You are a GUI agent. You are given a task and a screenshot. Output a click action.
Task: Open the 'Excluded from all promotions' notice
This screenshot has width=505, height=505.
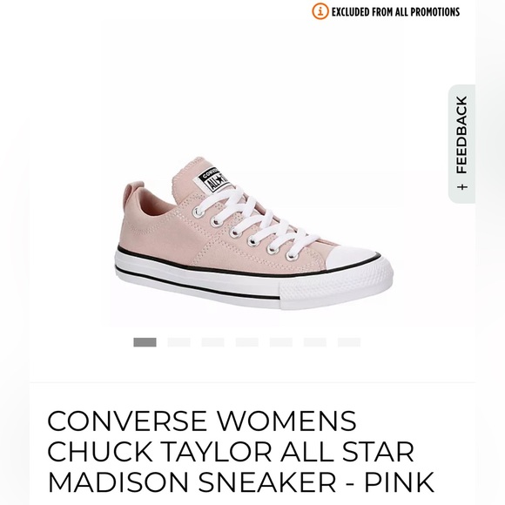[395, 12]
